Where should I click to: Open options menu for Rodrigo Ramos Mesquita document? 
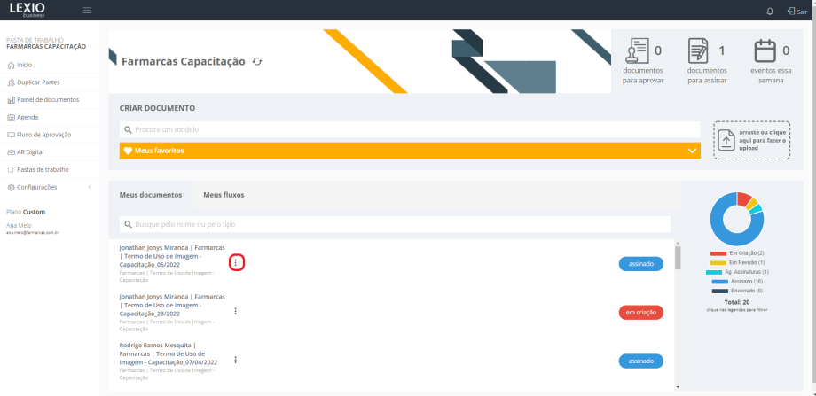[235, 360]
